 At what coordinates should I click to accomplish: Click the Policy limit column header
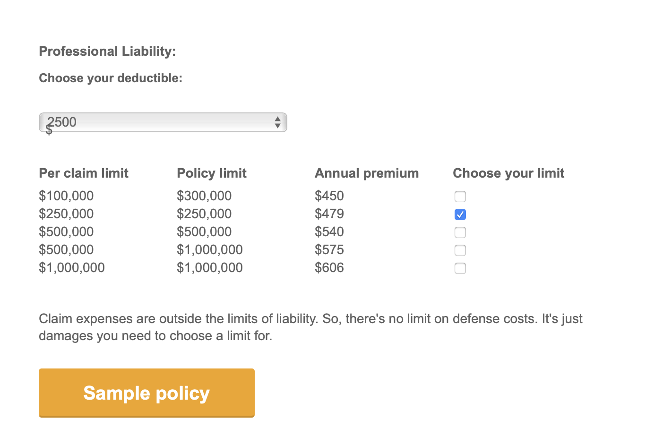pyautogui.click(x=212, y=173)
